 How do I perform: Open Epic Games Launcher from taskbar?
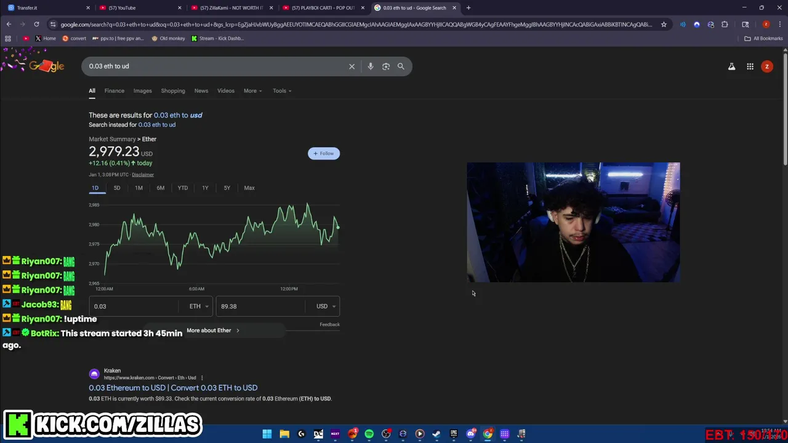(x=454, y=434)
